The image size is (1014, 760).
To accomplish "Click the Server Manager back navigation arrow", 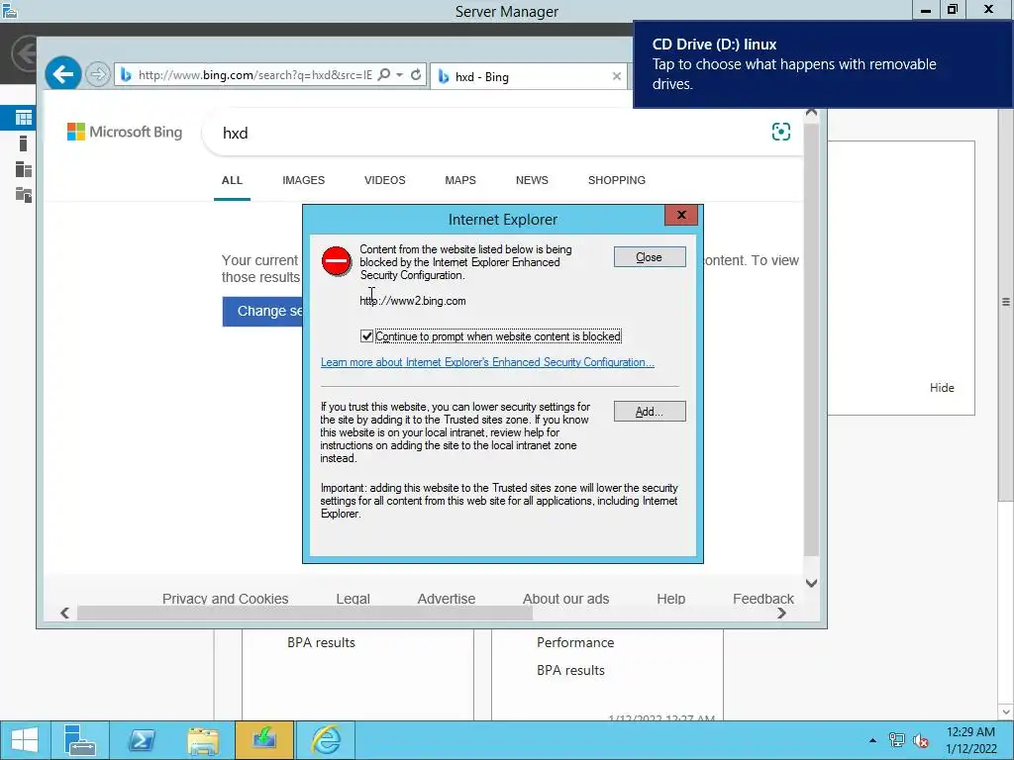I will point(26,52).
